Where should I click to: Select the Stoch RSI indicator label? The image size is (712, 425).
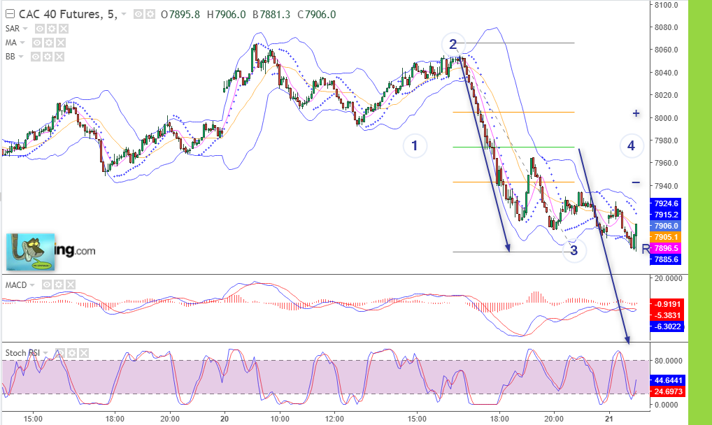point(22,353)
